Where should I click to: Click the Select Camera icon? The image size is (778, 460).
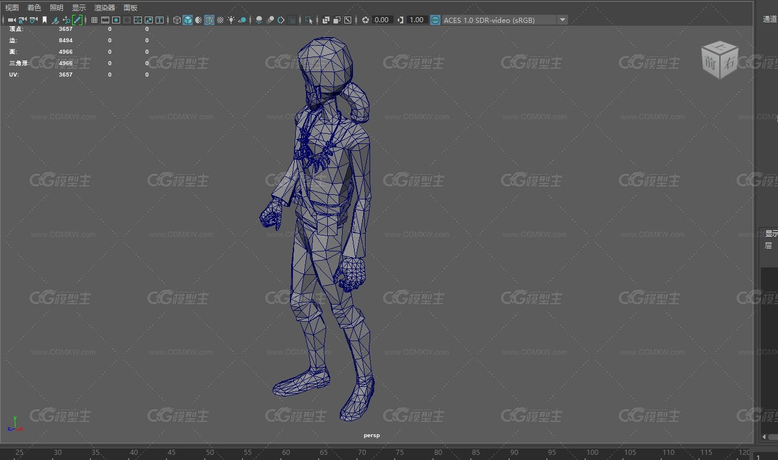pyautogui.click(x=11, y=20)
